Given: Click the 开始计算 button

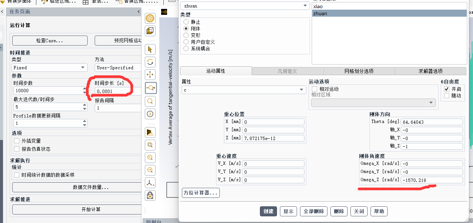Looking at the screenshot, I should (x=91, y=209).
